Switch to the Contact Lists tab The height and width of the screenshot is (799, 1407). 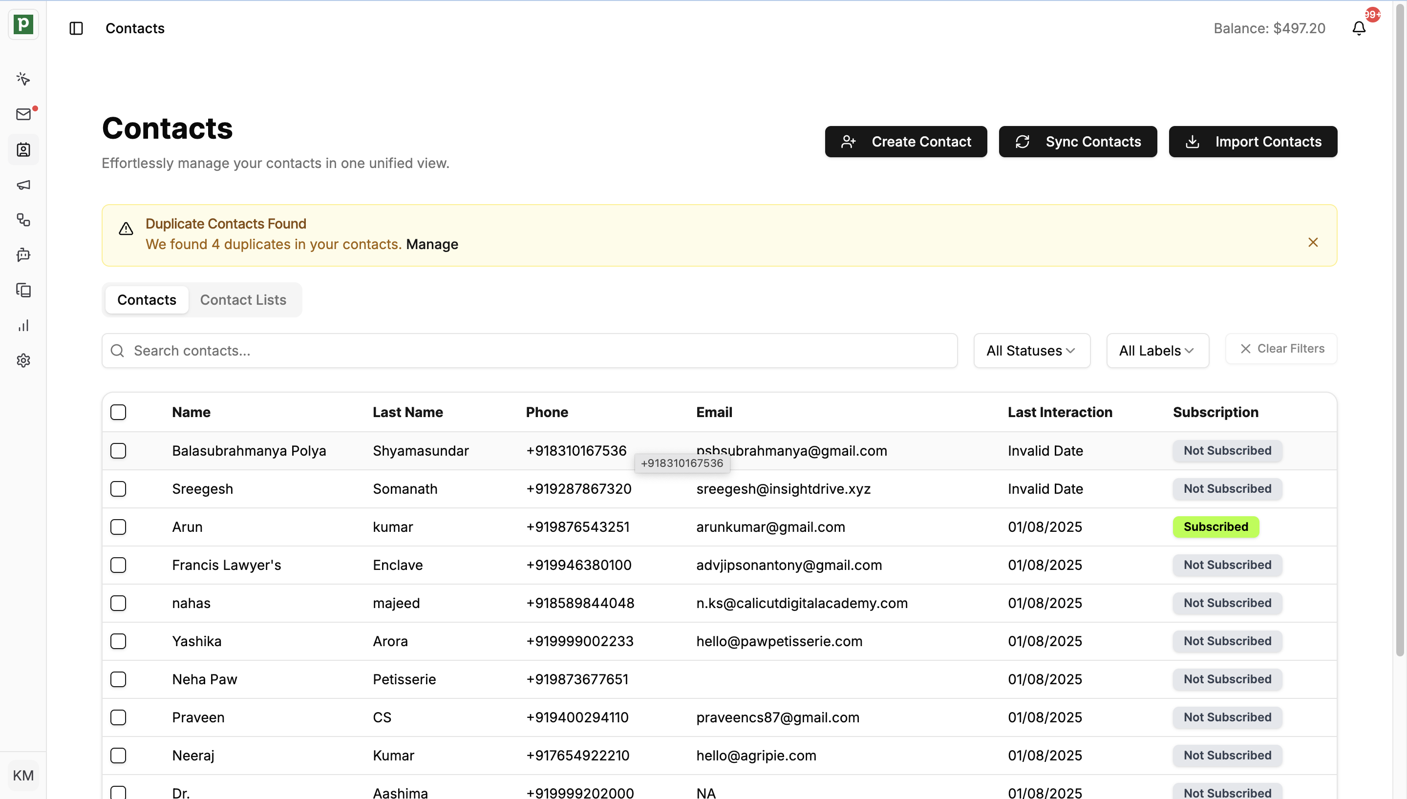243,300
